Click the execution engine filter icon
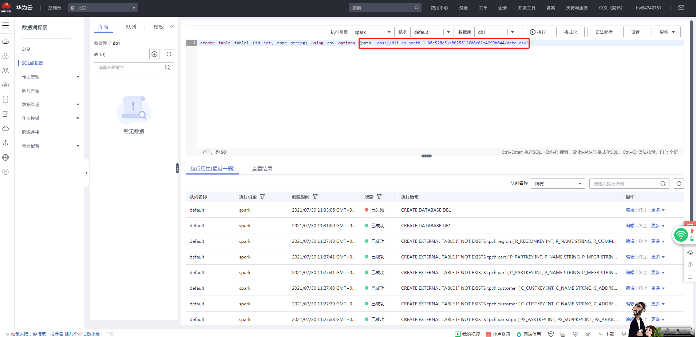Image resolution: width=696 pixels, height=337 pixels. [262, 197]
